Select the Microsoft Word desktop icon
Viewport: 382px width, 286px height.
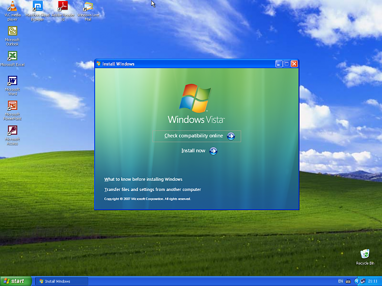point(12,85)
